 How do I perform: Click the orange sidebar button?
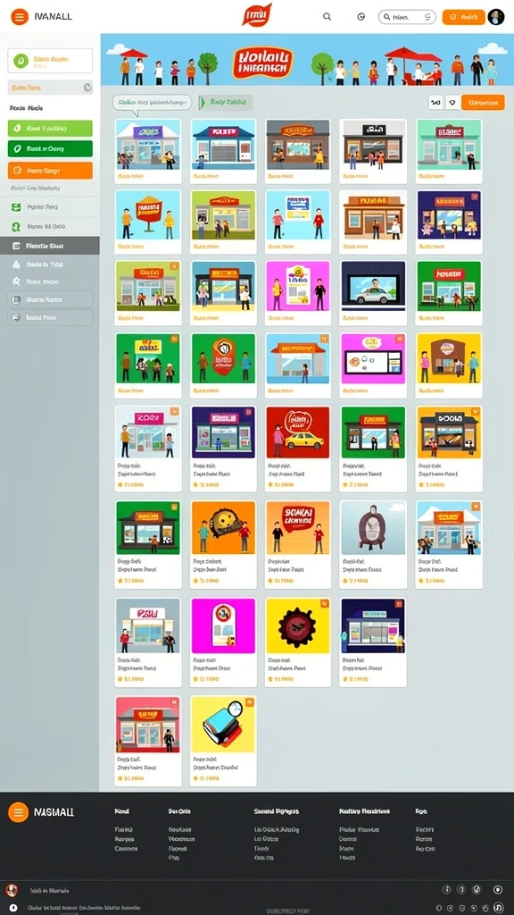(50, 171)
